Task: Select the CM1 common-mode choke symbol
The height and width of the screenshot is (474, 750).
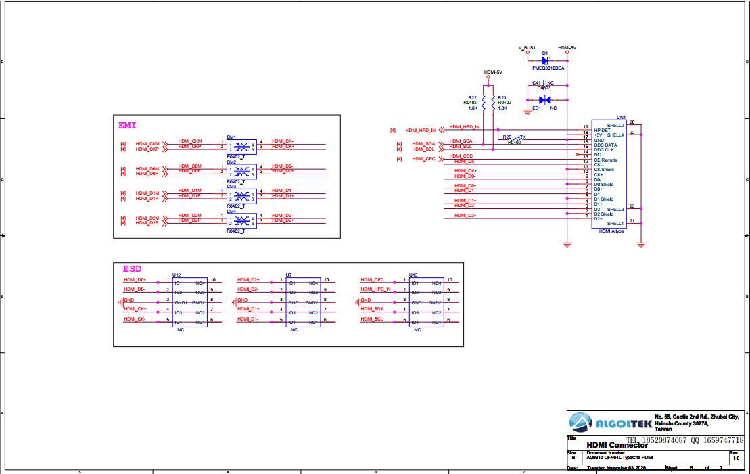Action: tap(241, 147)
